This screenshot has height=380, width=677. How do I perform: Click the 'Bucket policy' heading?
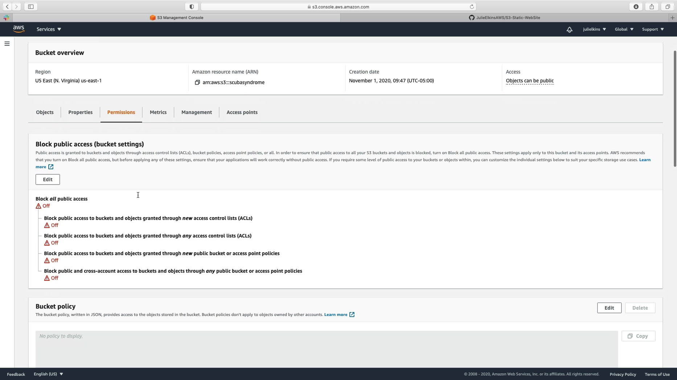click(56, 307)
